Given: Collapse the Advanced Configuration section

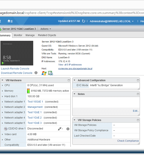Looking at the screenshot, I should point(74,80).
